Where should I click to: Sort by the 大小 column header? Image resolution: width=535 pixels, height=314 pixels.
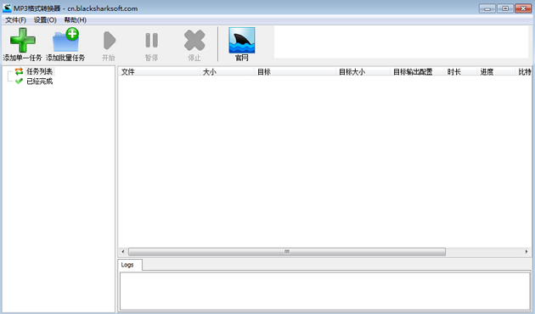click(227, 71)
